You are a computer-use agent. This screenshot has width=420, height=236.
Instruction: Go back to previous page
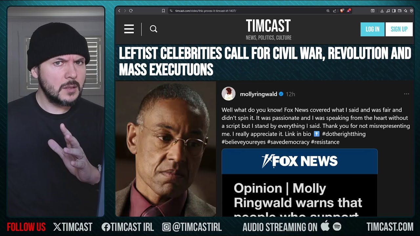pyautogui.click(x=119, y=11)
